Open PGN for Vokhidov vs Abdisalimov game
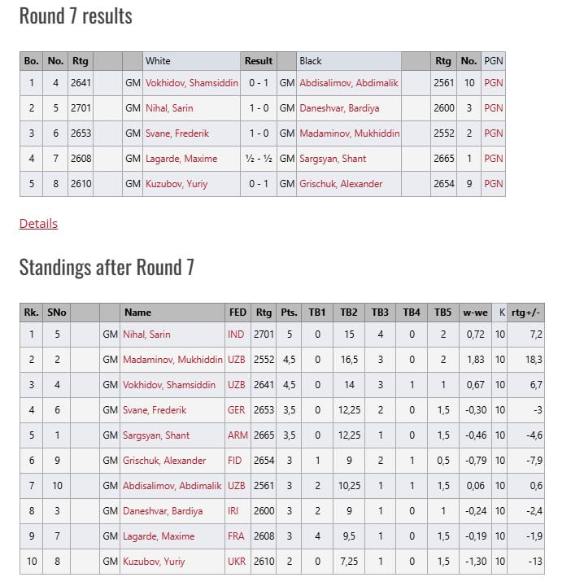The width and height of the screenshot is (571, 586). pos(493,83)
